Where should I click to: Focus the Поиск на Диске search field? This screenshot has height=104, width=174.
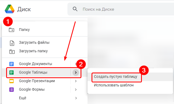(x=121, y=9)
